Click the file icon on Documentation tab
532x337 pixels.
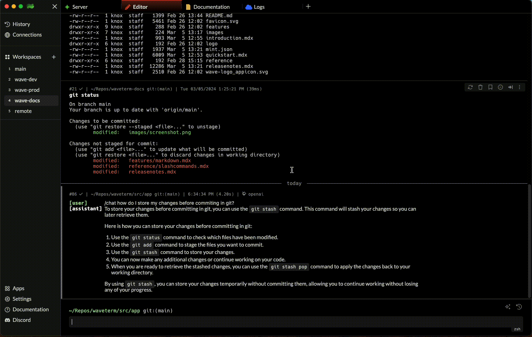(188, 7)
